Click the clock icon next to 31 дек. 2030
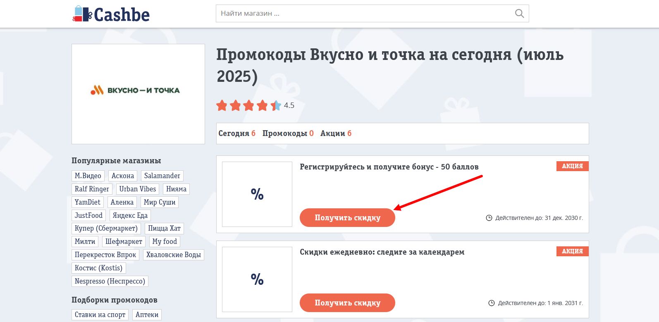The width and height of the screenshot is (659, 322). click(x=489, y=218)
